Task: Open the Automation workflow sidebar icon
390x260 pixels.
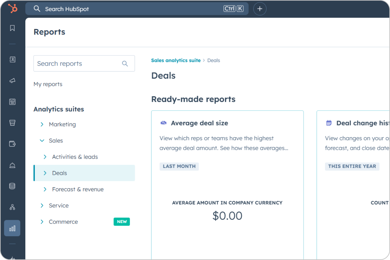Action: tap(12, 207)
